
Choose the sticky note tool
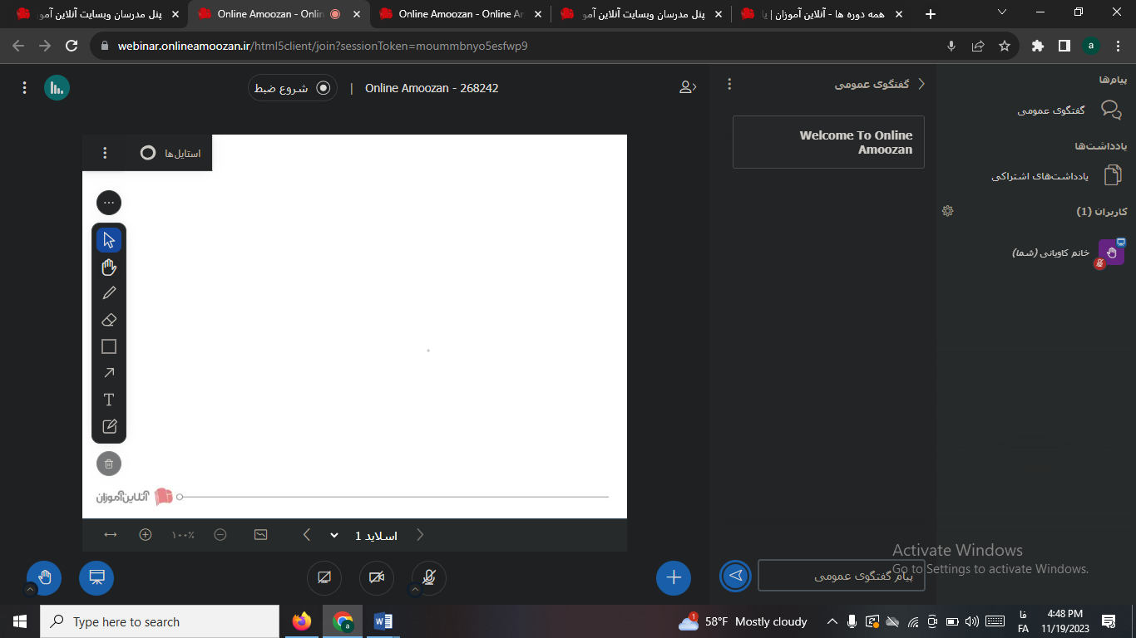tap(109, 426)
